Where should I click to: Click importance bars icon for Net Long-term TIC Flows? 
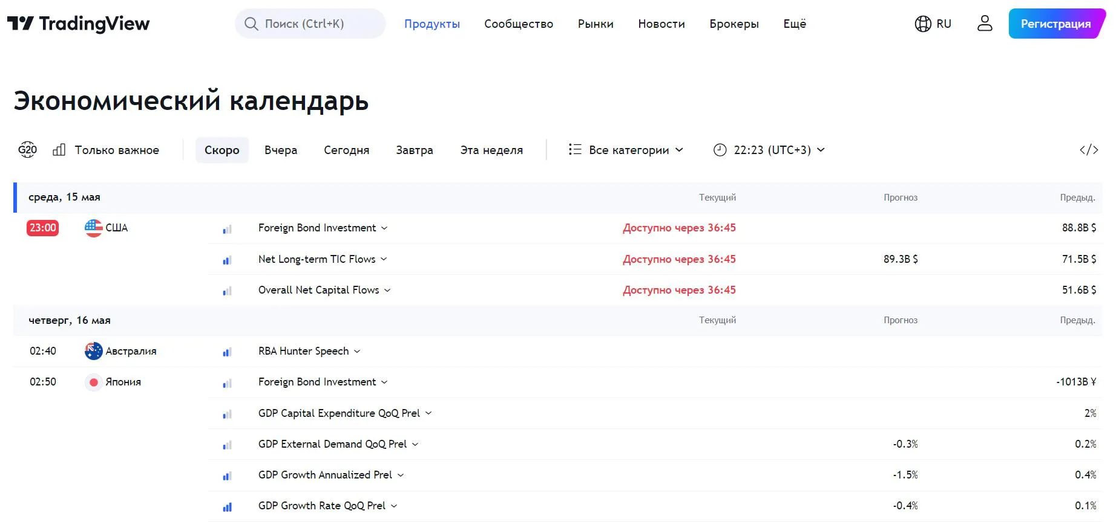(227, 260)
